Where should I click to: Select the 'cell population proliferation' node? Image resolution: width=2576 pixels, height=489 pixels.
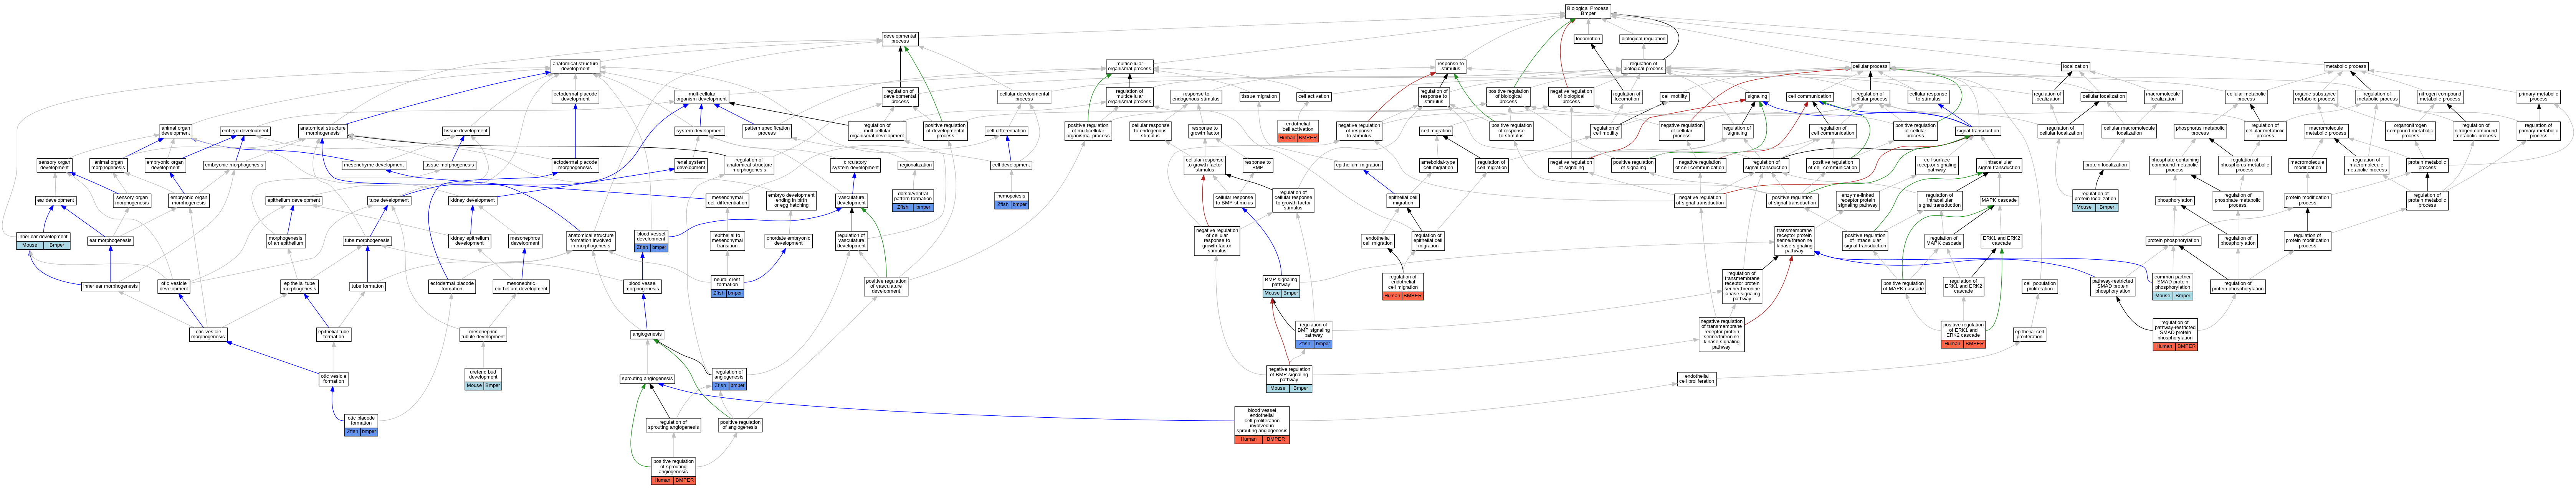2039,286
